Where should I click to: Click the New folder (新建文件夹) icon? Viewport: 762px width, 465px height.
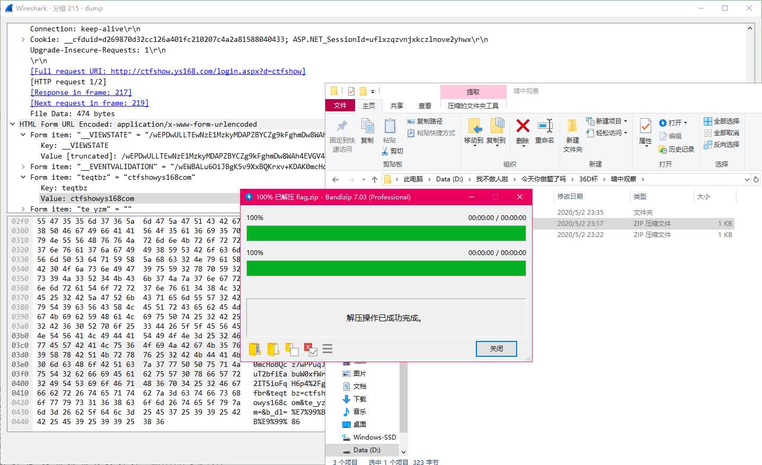pos(572,126)
